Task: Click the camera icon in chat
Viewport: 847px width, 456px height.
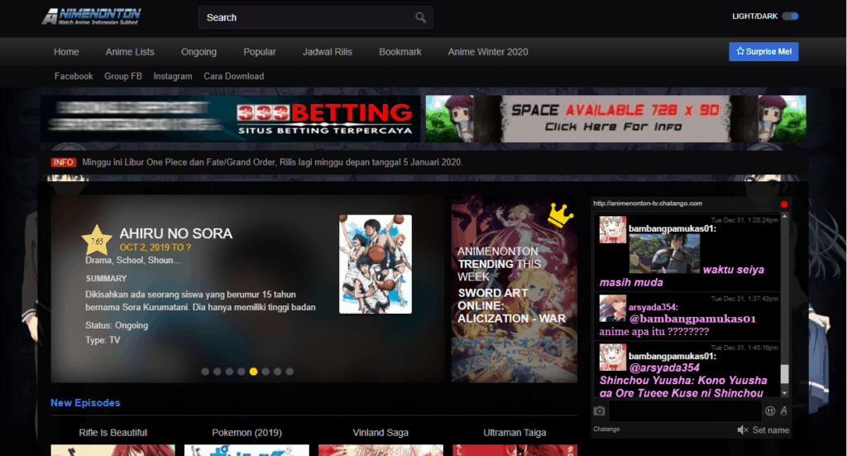Action: coord(600,411)
